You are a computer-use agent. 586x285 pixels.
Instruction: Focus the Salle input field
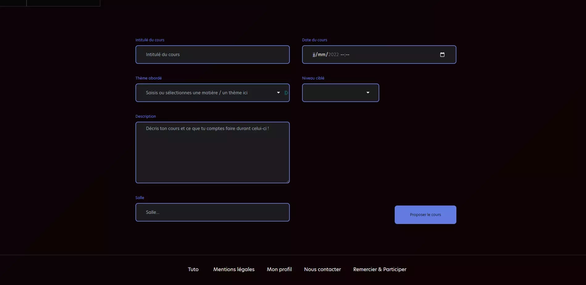(212, 212)
